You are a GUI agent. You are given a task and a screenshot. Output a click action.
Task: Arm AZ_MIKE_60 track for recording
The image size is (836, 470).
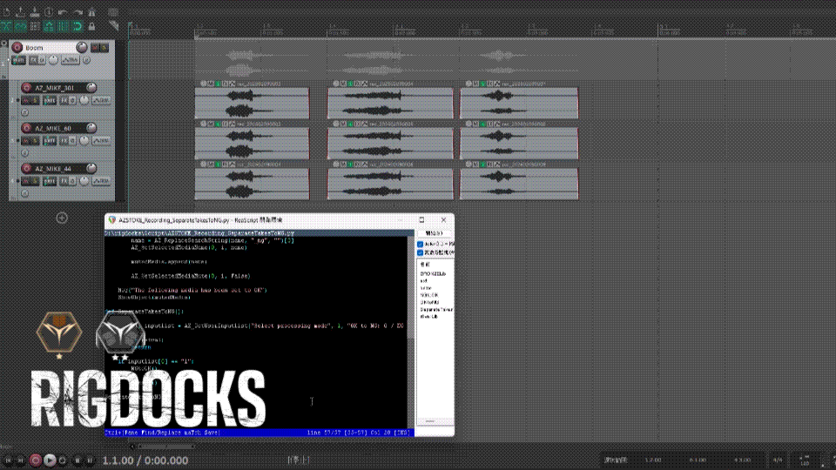27,128
